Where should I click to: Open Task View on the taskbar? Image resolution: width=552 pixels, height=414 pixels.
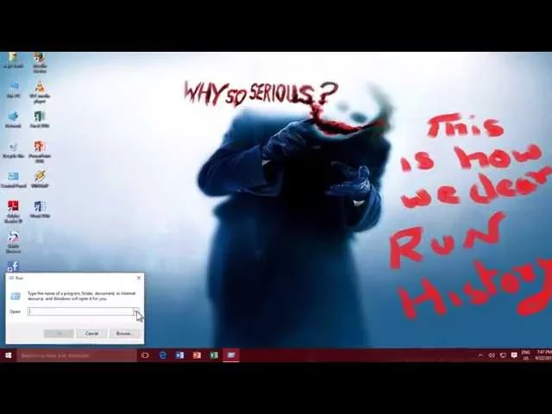click(x=145, y=355)
